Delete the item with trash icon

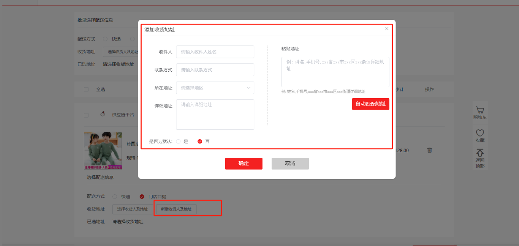pyautogui.click(x=430, y=150)
